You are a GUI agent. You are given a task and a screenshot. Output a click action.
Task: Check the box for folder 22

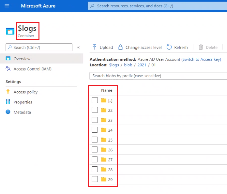point(95,110)
